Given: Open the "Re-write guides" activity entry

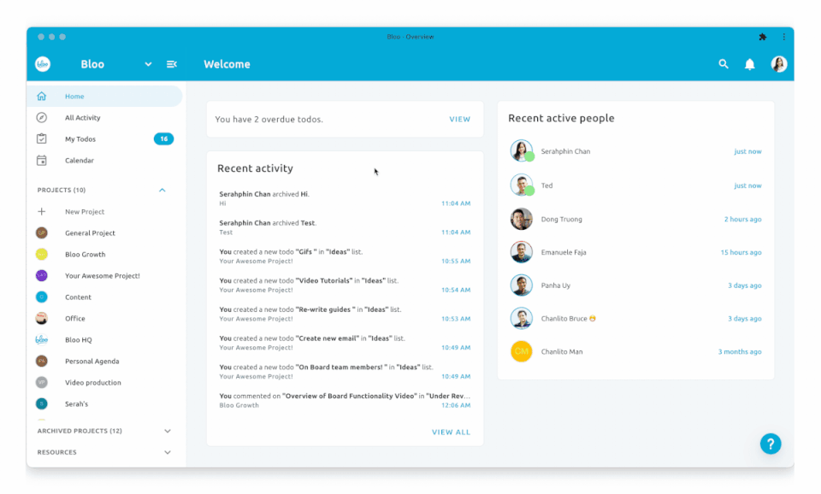Looking at the screenshot, I should (345, 314).
